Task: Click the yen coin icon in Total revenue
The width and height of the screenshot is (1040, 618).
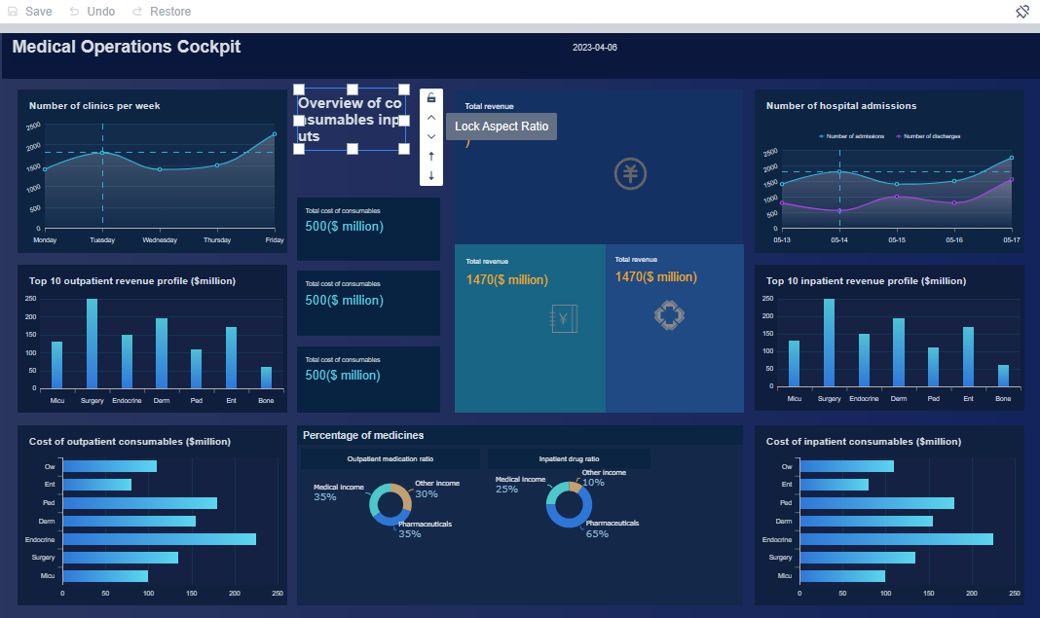Action: [x=630, y=174]
